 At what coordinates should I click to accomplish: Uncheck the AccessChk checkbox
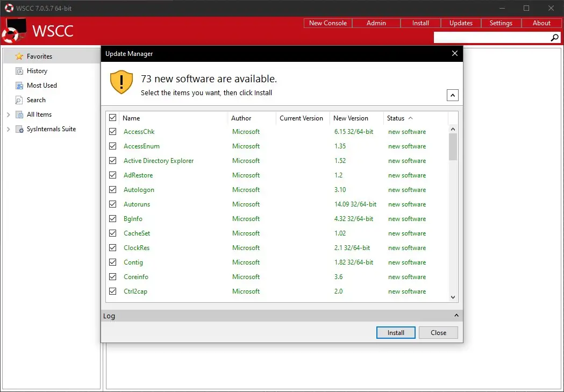112,132
